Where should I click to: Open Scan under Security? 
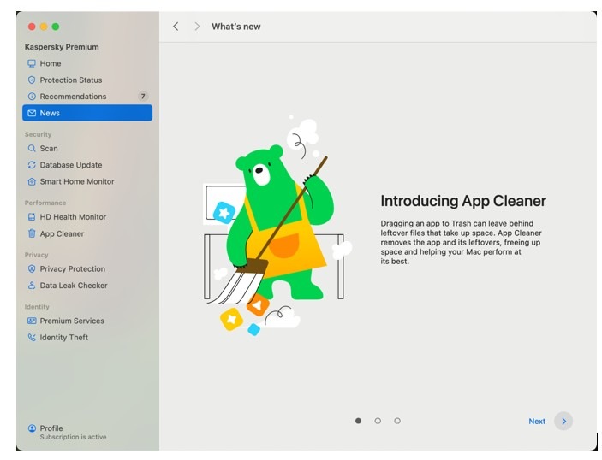pyautogui.click(x=87, y=149)
